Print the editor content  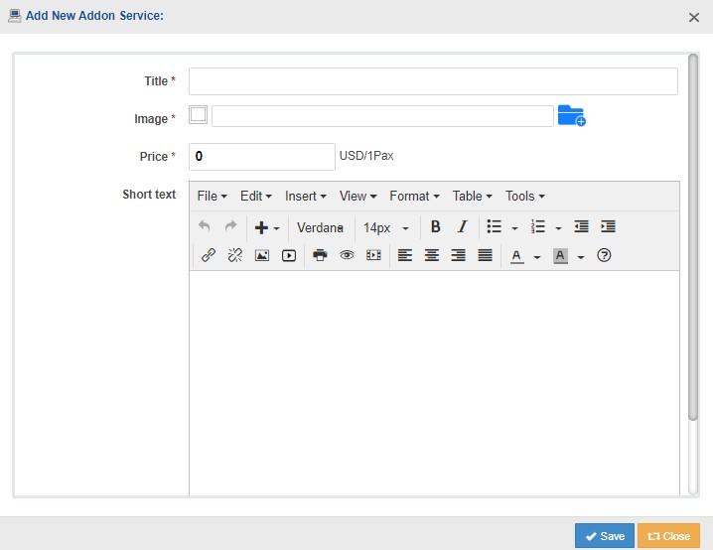pyautogui.click(x=320, y=255)
